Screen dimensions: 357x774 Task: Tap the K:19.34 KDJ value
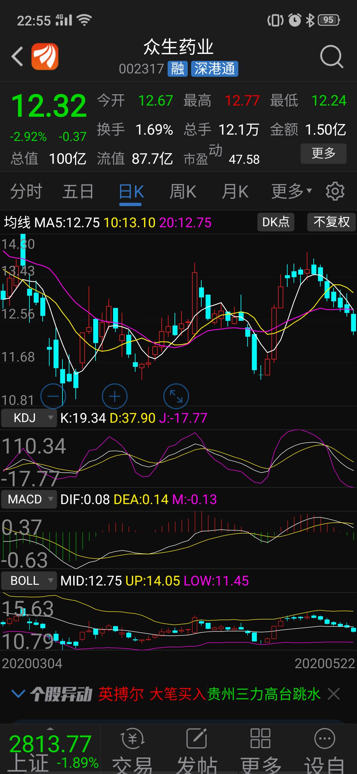83,418
